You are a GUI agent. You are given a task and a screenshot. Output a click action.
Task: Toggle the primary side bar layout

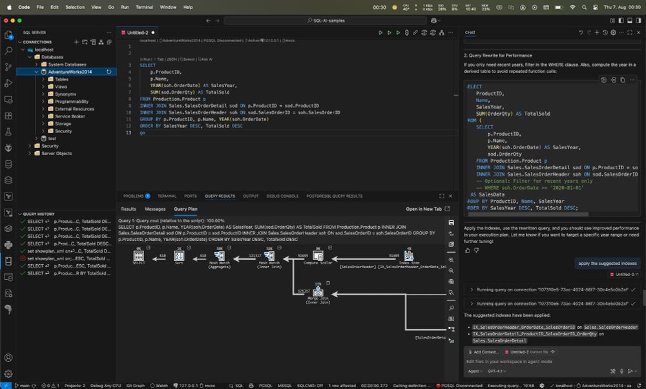[620, 20]
